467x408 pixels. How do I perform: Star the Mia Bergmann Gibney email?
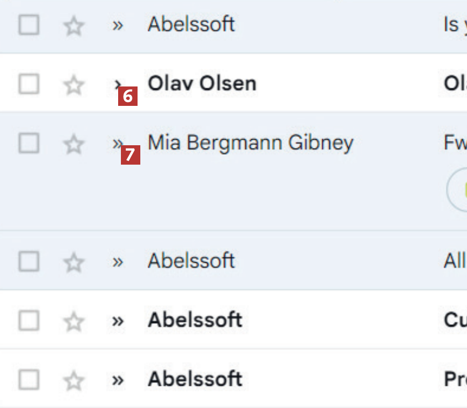(73, 145)
